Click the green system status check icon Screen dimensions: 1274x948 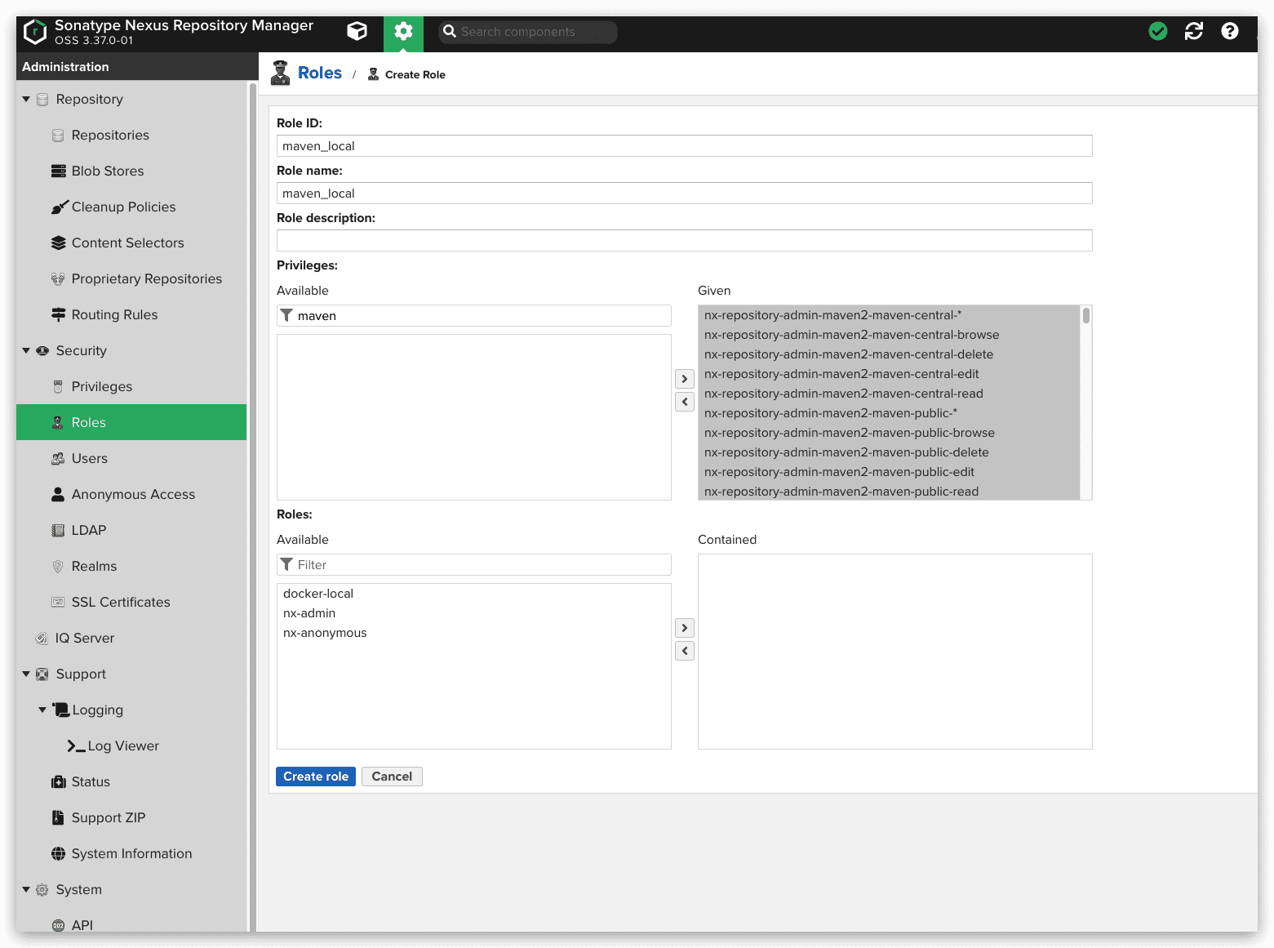tap(1157, 31)
